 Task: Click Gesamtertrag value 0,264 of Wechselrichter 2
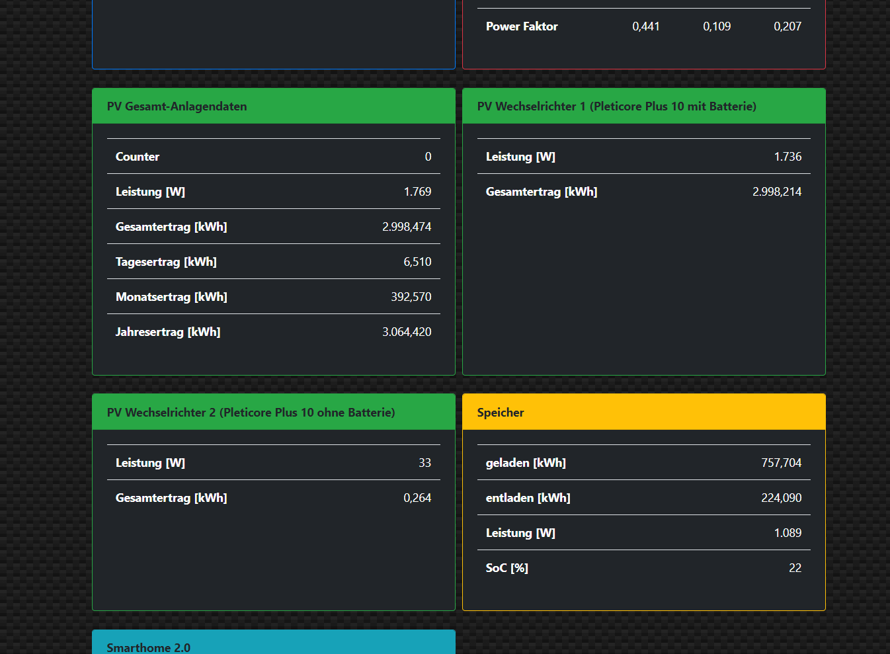(x=417, y=498)
